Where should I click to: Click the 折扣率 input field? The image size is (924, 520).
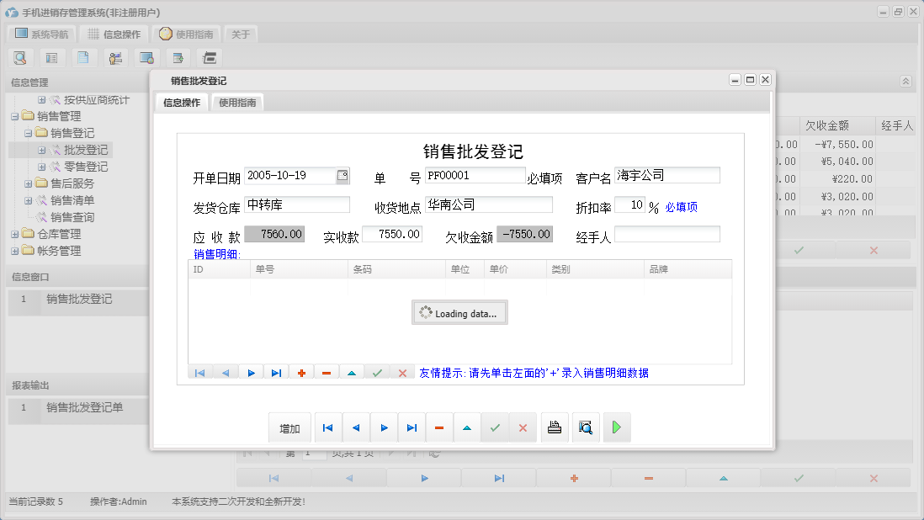[630, 204]
